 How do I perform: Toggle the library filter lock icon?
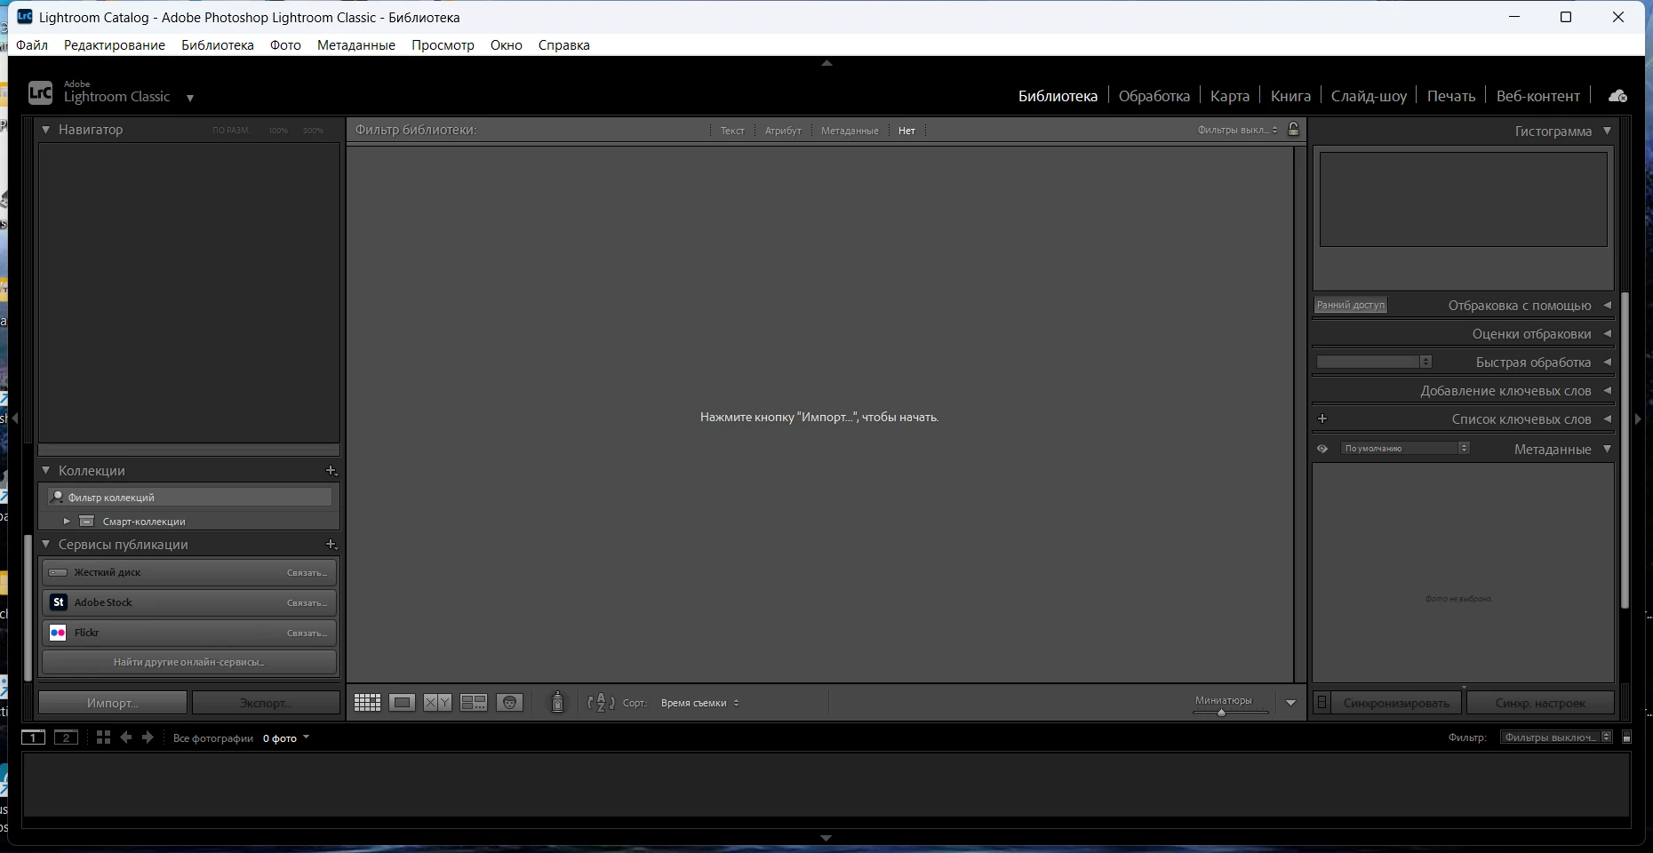(1293, 130)
